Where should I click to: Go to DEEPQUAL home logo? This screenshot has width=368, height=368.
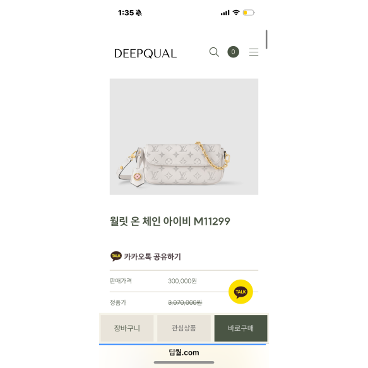coord(145,54)
